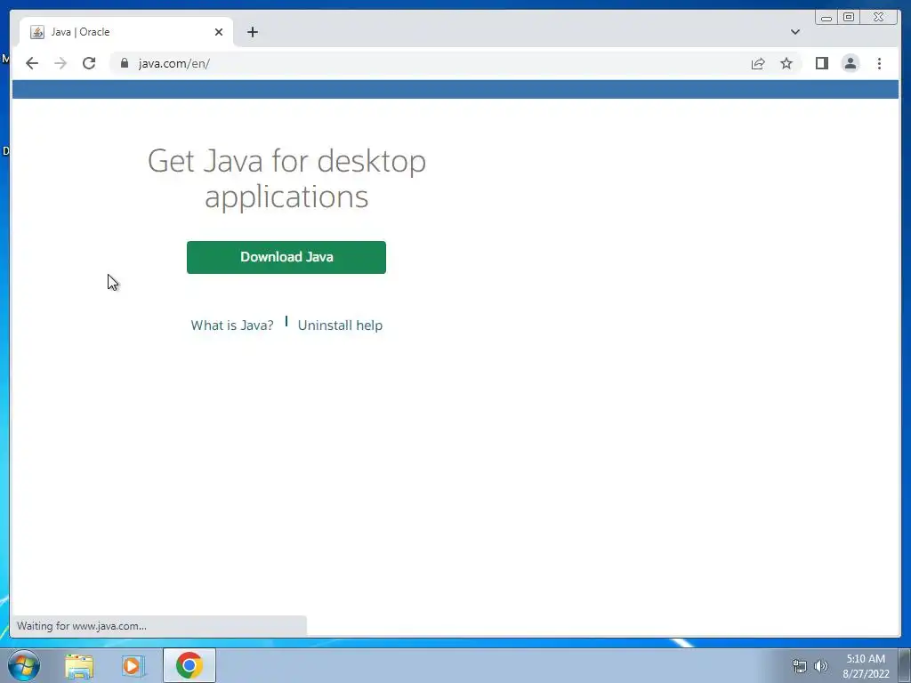Open the side panel icon
The height and width of the screenshot is (683, 911).
click(821, 63)
